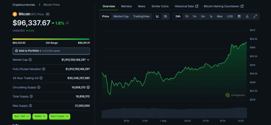Open the Earn Crypto dropdown

pos(60,116)
